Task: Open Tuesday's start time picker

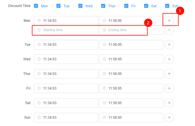Action: point(66,45)
